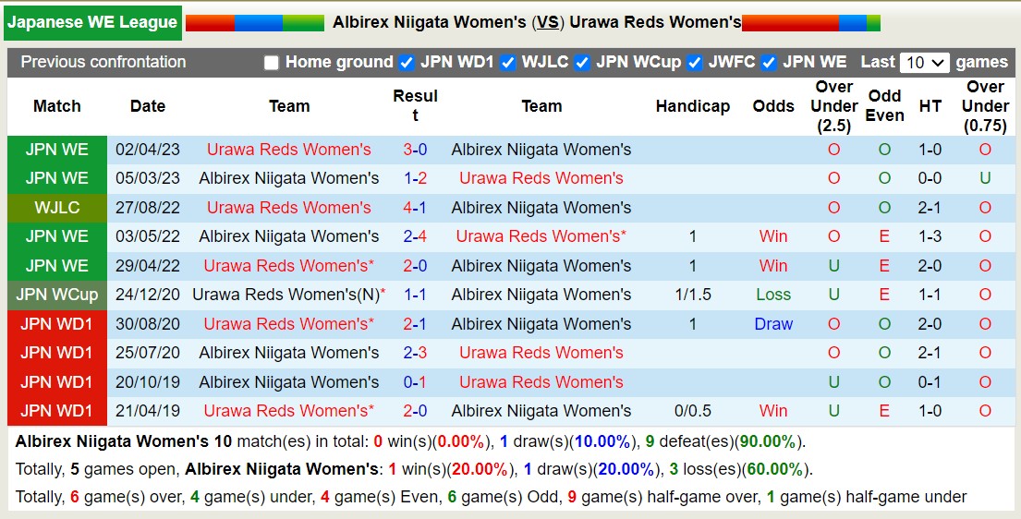Click the 3-0 result on 02/04/23
Viewport: 1021px width, 519px height.
point(415,150)
